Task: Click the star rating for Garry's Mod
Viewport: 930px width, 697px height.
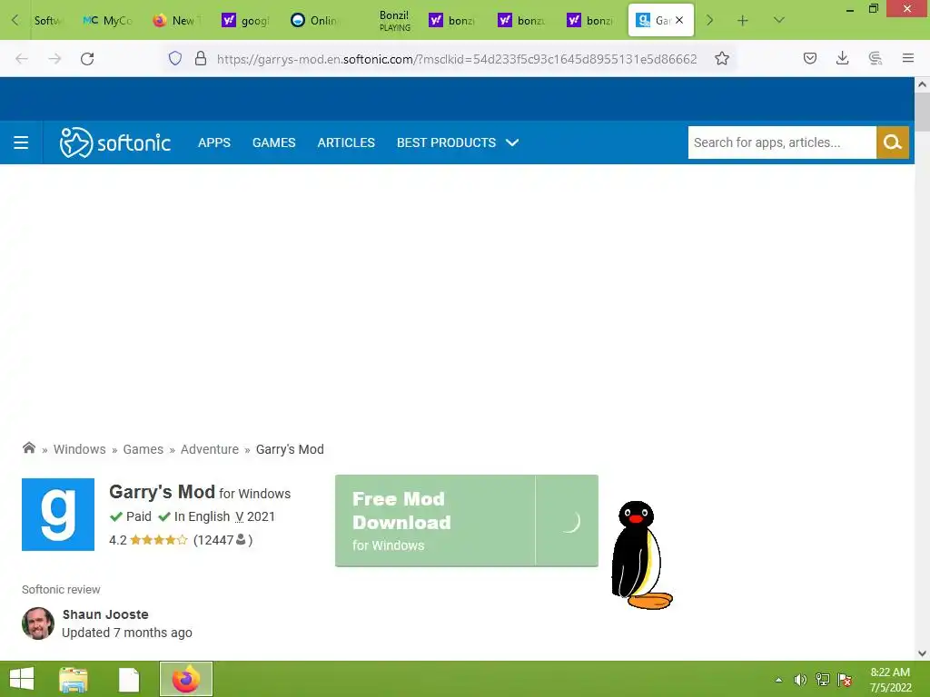Action: click(x=158, y=540)
